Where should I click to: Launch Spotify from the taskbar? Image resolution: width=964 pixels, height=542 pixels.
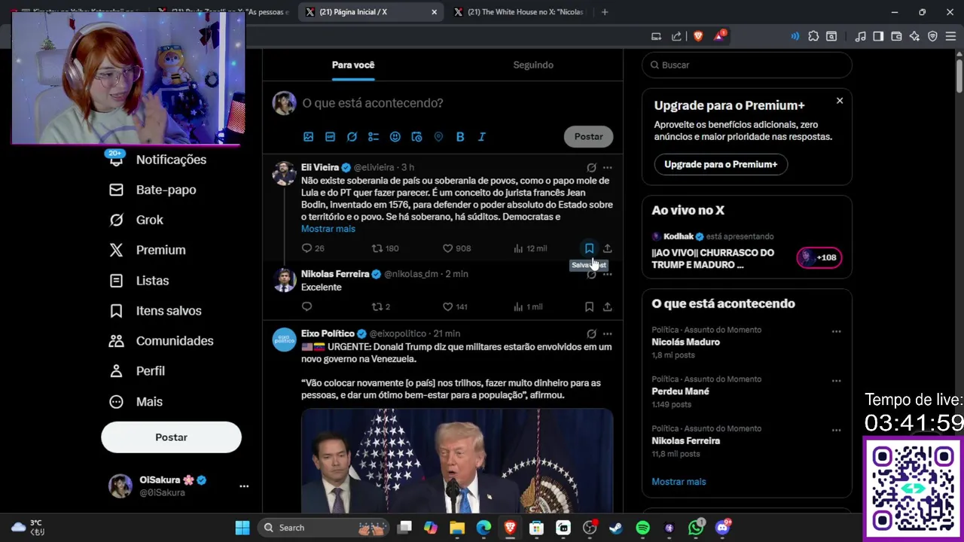[642, 528]
